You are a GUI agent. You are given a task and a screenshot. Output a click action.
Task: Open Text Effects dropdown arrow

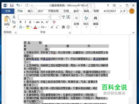[24, 27]
